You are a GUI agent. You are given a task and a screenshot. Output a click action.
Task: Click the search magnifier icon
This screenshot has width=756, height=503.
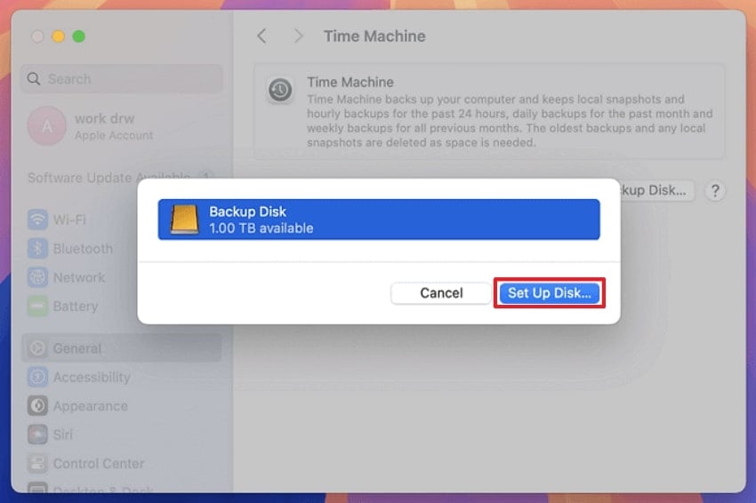tap(34, 78)
